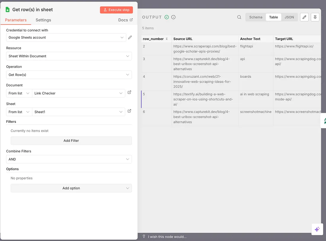Switch output view to JSON
The height and width of the screenshot is (241, 326).
289,17
